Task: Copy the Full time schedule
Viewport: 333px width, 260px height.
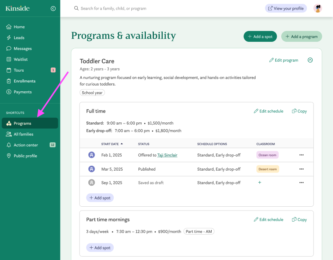Action: [299, 111]
